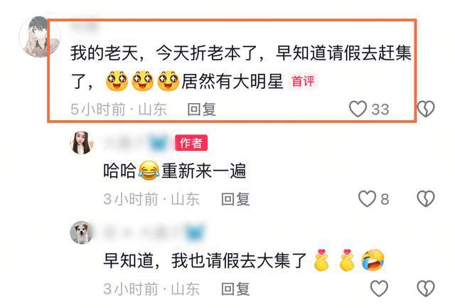Open the blurred username of first commenter

click(x=84, y=26)
